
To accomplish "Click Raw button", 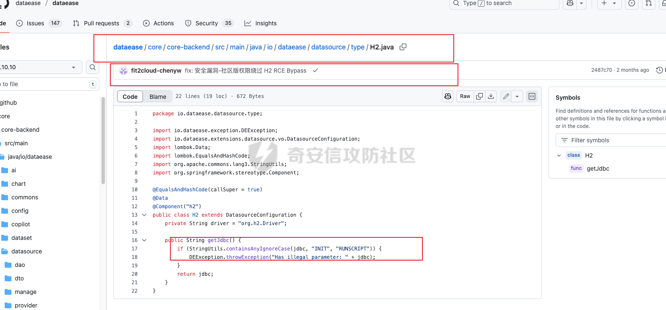I will pyautogui.click(x=465, y=96).
